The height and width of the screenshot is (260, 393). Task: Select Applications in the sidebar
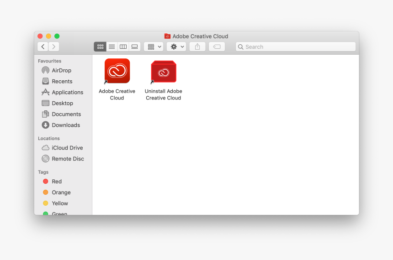pyautogui.click(x=67, y=92)
